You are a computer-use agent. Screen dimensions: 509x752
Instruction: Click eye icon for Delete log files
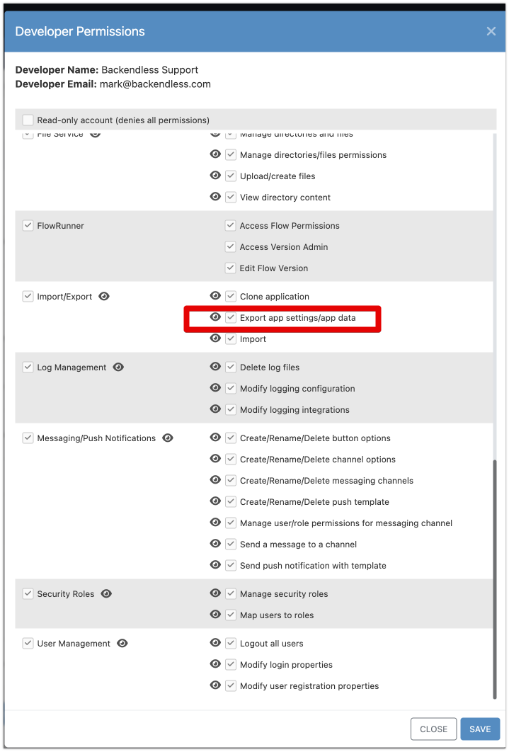point(216,367)
